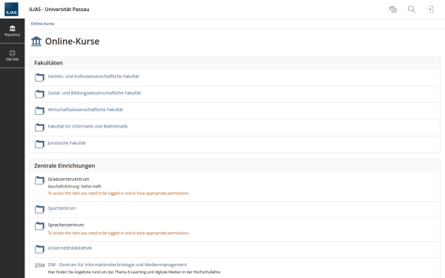Open the Repository sidebar item
The width and height of the screenshot is (445, 278).
pos(12,31)
